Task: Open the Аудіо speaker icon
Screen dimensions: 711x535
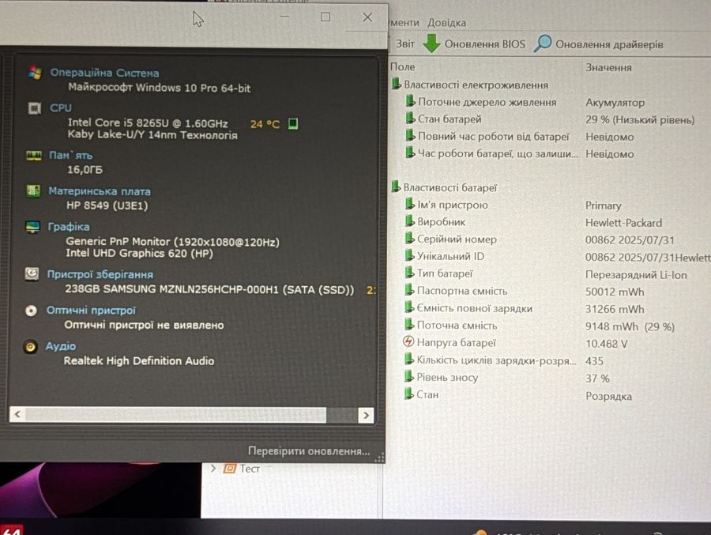Action: tap(30, 347)
